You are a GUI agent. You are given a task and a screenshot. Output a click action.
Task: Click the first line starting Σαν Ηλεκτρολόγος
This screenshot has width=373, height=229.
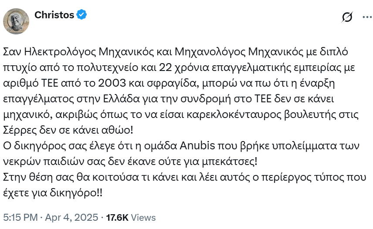175,52
